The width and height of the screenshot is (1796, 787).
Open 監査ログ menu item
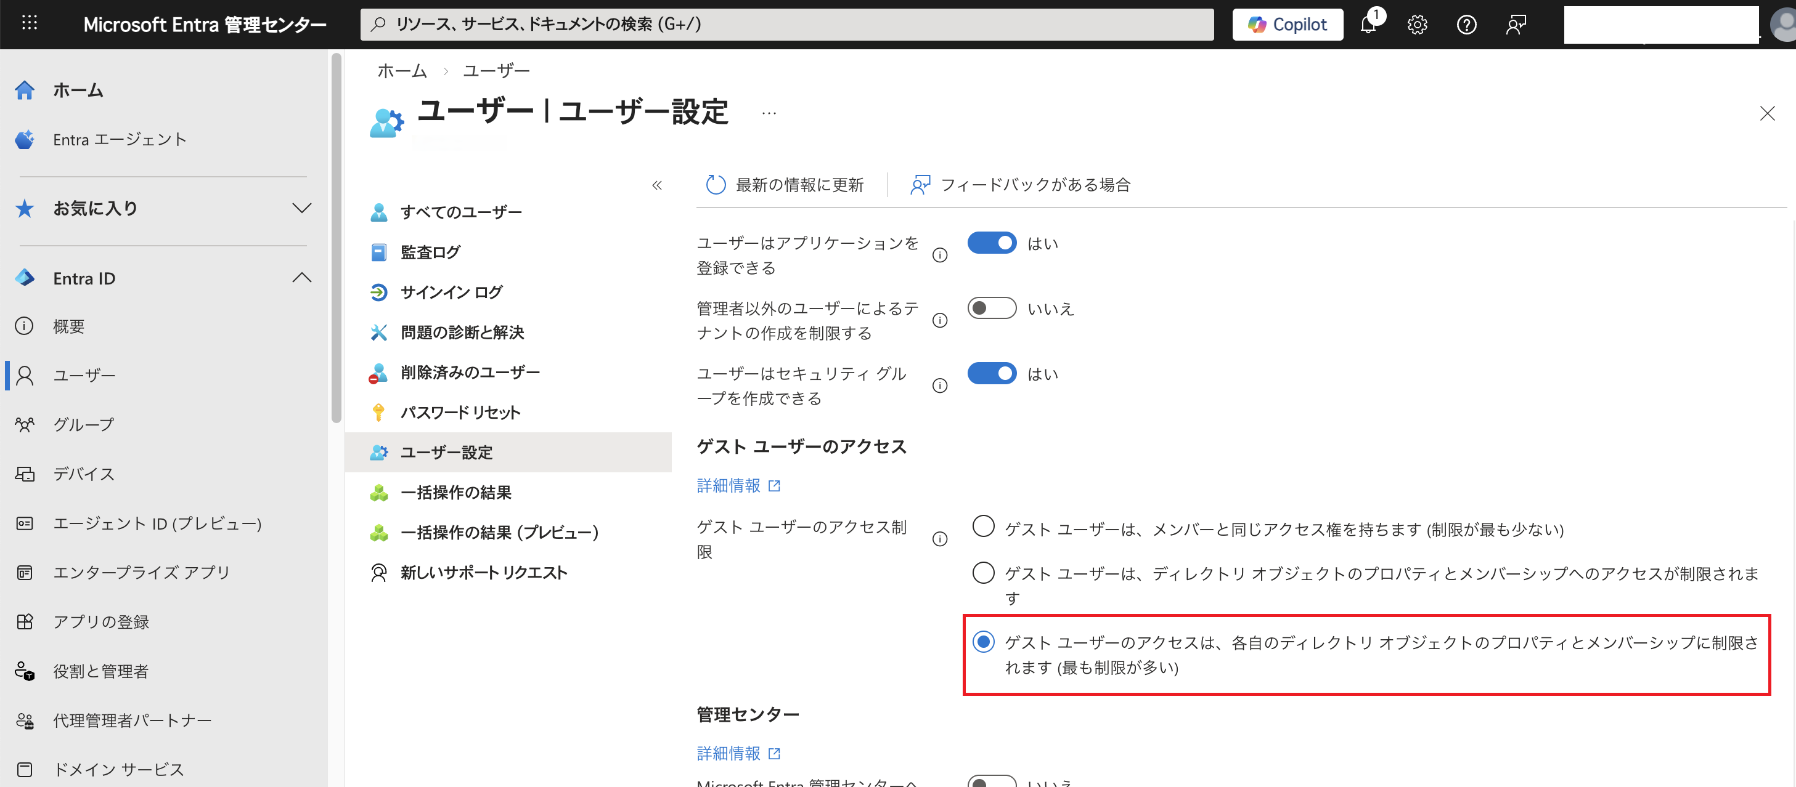pos(430,252)
